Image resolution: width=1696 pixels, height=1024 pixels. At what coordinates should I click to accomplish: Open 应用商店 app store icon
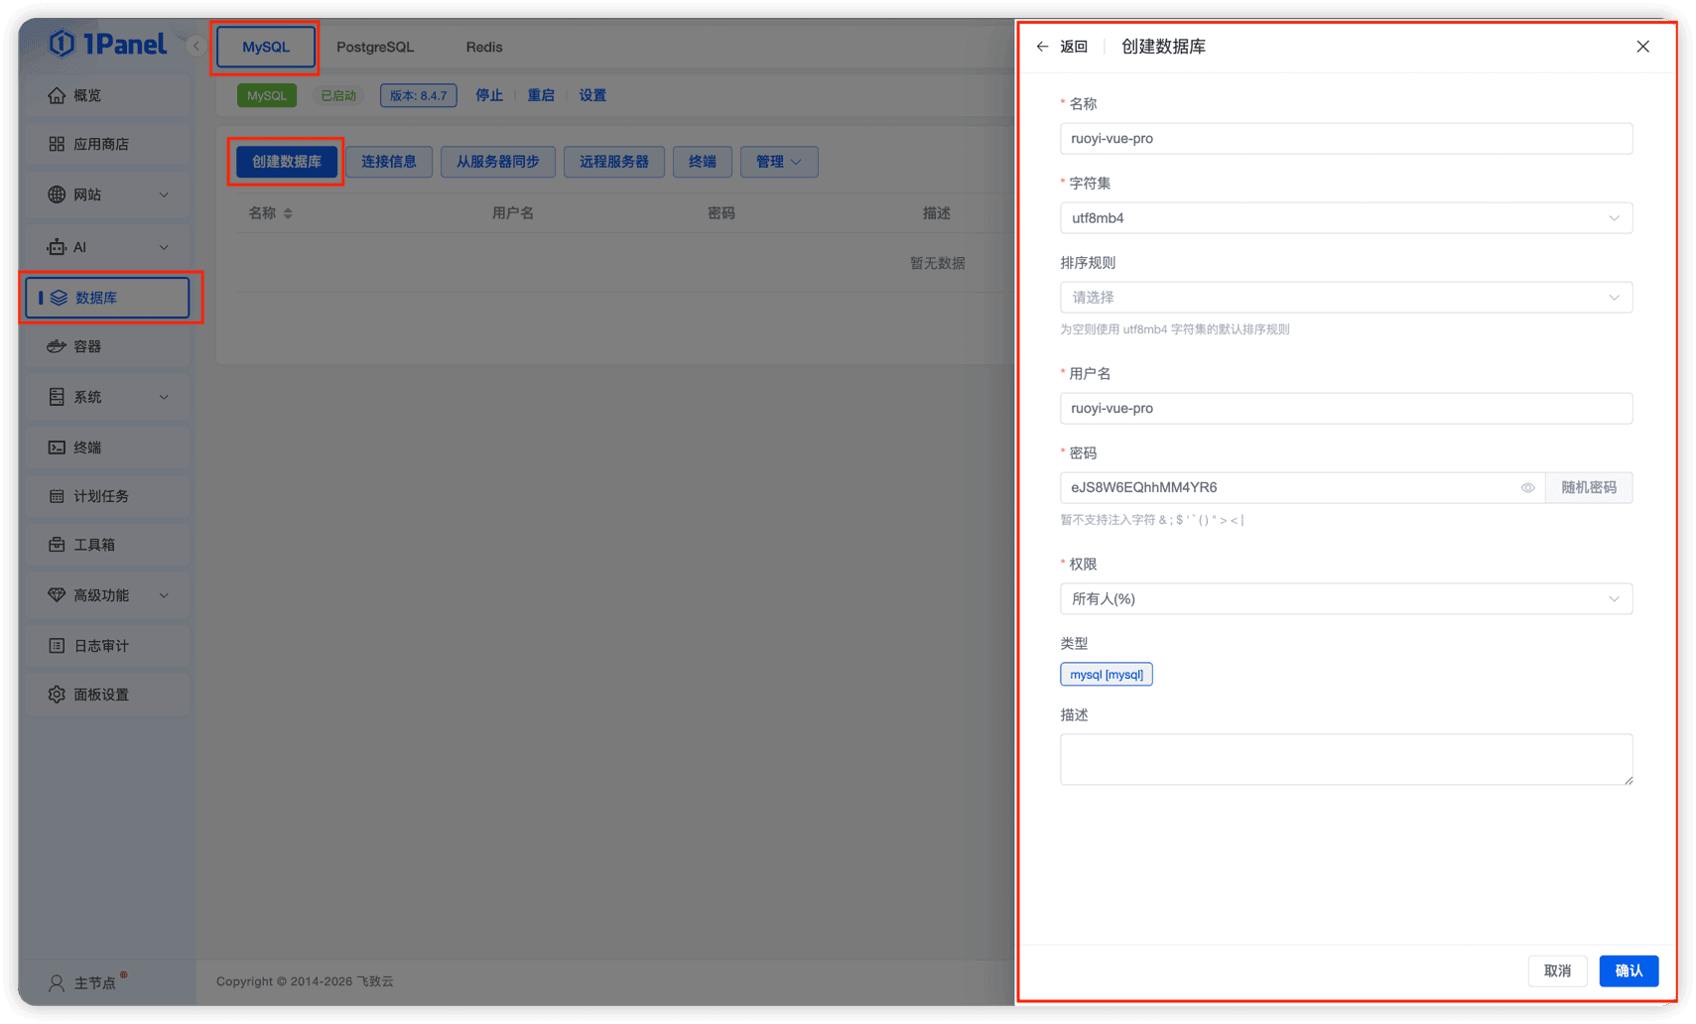click(x=57, y=144)
